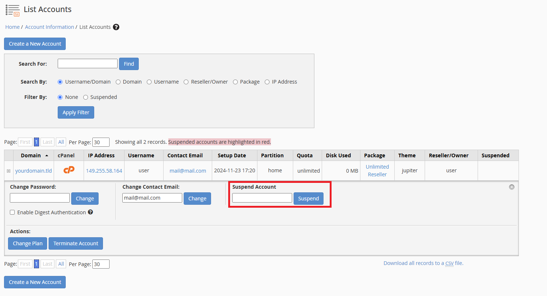This screenshot has width=547, height=296.
Task: Sort by Domain column arrow
Action: pyautogui.click(x=47, y=155)
